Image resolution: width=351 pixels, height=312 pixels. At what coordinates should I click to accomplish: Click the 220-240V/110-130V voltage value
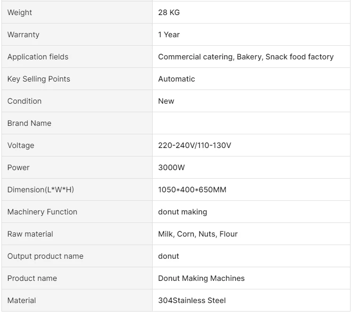(195, 146)
